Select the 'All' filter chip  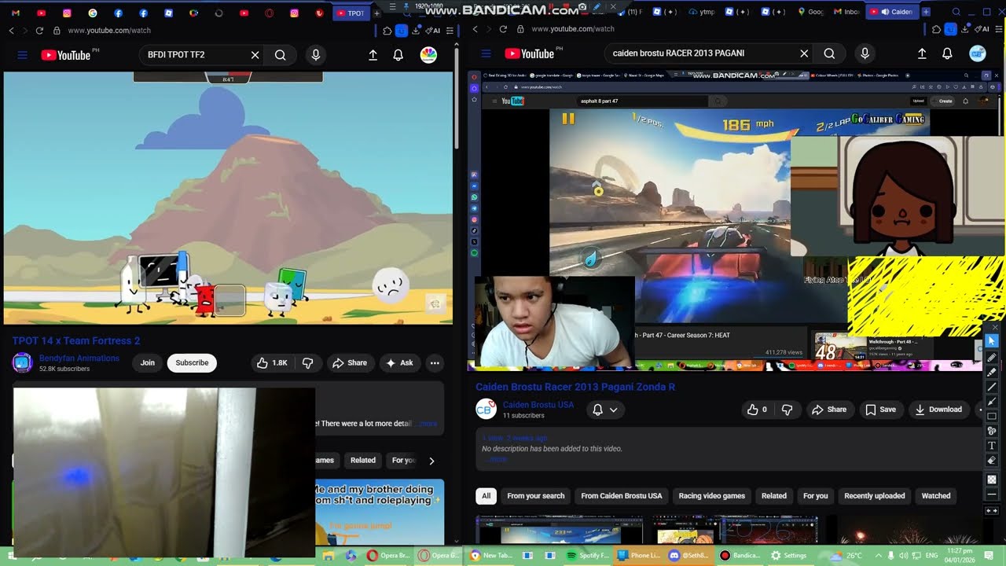pos(486,496)
